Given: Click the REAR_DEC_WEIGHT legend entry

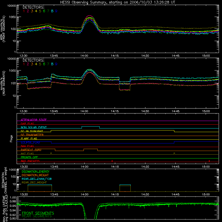Looking at the screenshot, I should [x=34, y=183].
